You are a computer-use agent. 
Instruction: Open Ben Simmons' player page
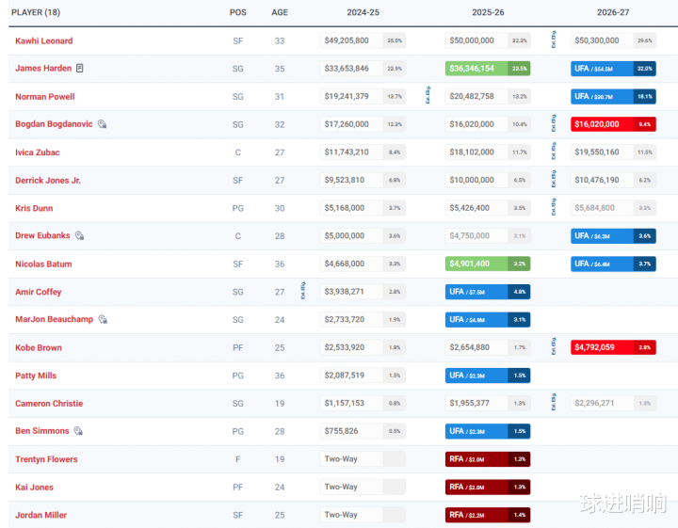coord(42,431)
